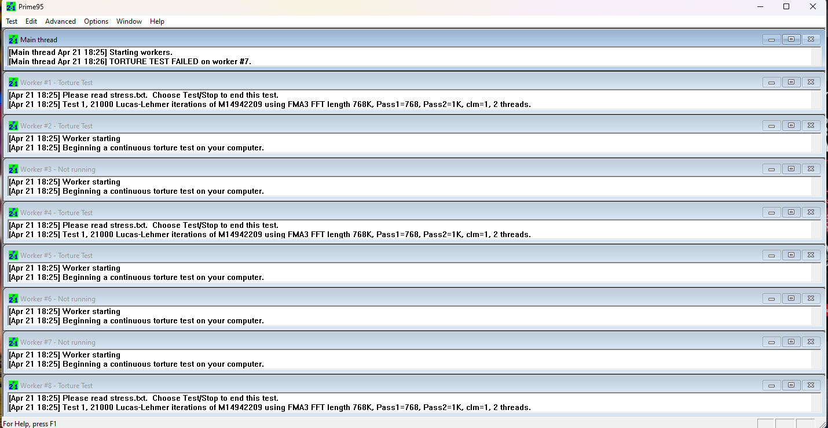828x428 pixels.
Task: Maximize the Prime95 application window
Action: [x=786, y=6]
